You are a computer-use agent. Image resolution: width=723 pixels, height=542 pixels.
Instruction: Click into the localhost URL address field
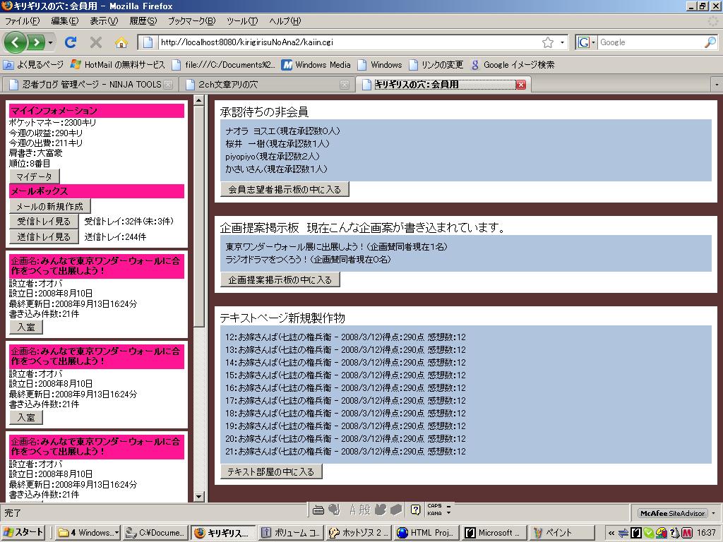(349, 42)
